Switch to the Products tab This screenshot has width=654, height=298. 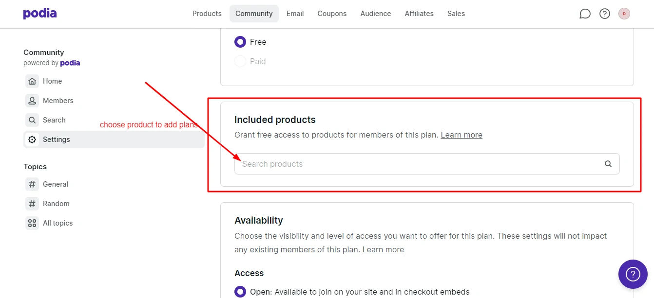tap(207, 14)
